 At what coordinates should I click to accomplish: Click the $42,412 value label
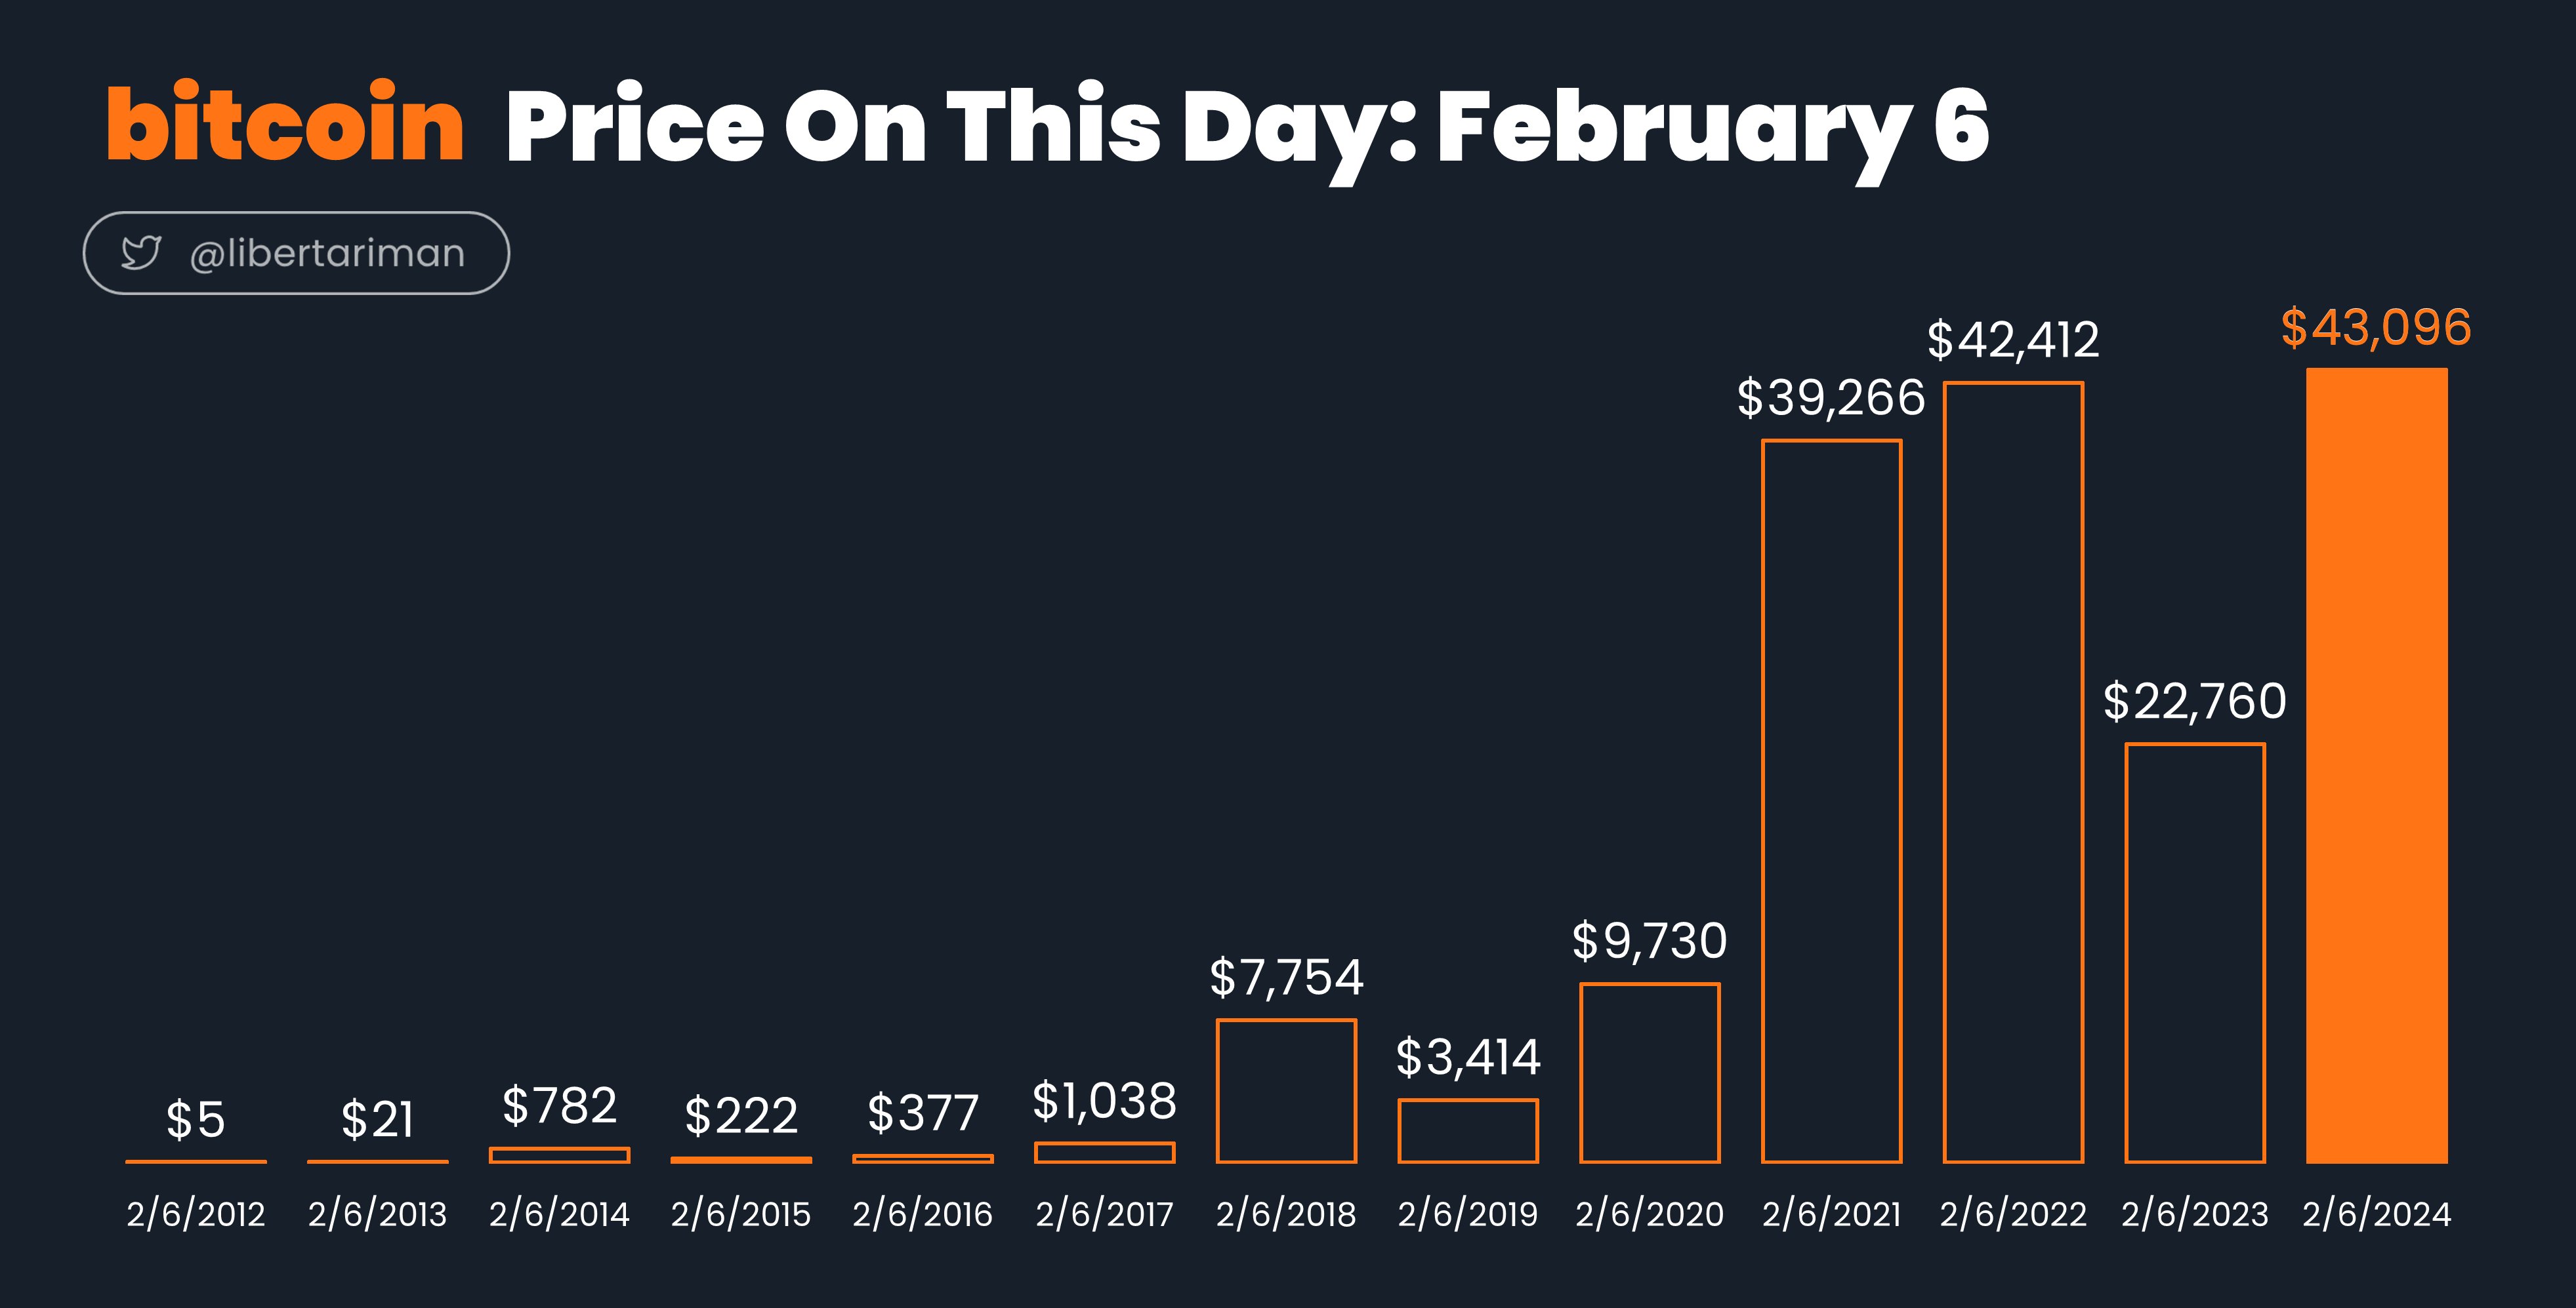(2013, 340)
